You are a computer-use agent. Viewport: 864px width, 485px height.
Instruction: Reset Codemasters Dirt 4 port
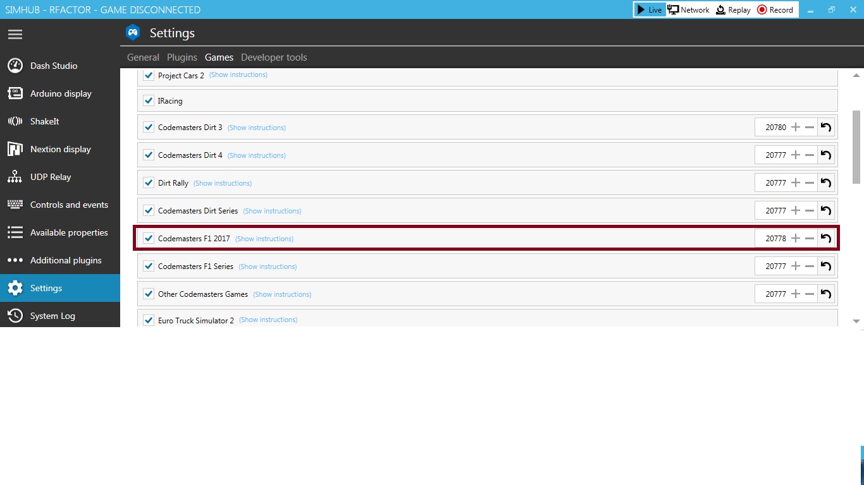(825, 155)
